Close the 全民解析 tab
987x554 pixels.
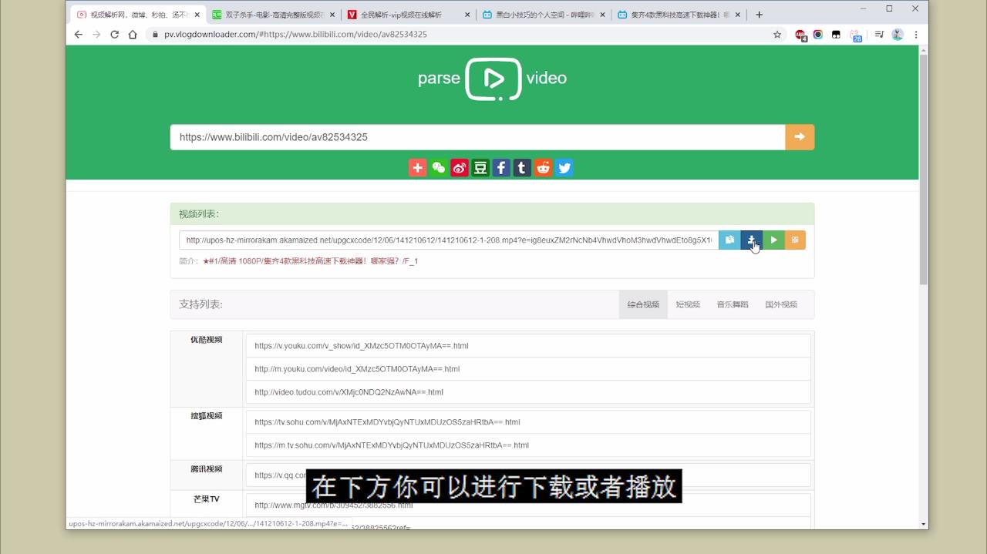pos(468,15)
